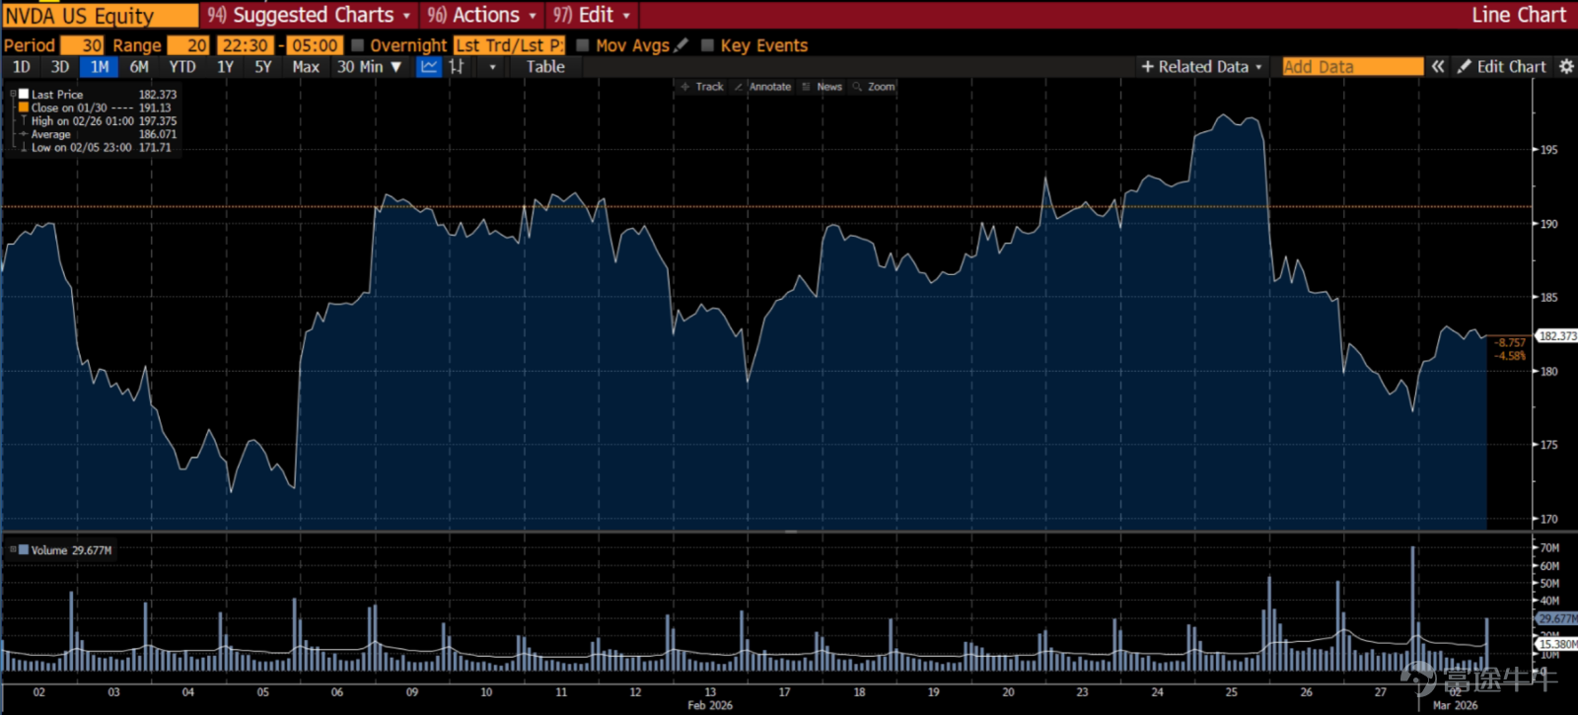Open the chart settings gear
Viewport: 1578px width, 715px height.
1566,67
